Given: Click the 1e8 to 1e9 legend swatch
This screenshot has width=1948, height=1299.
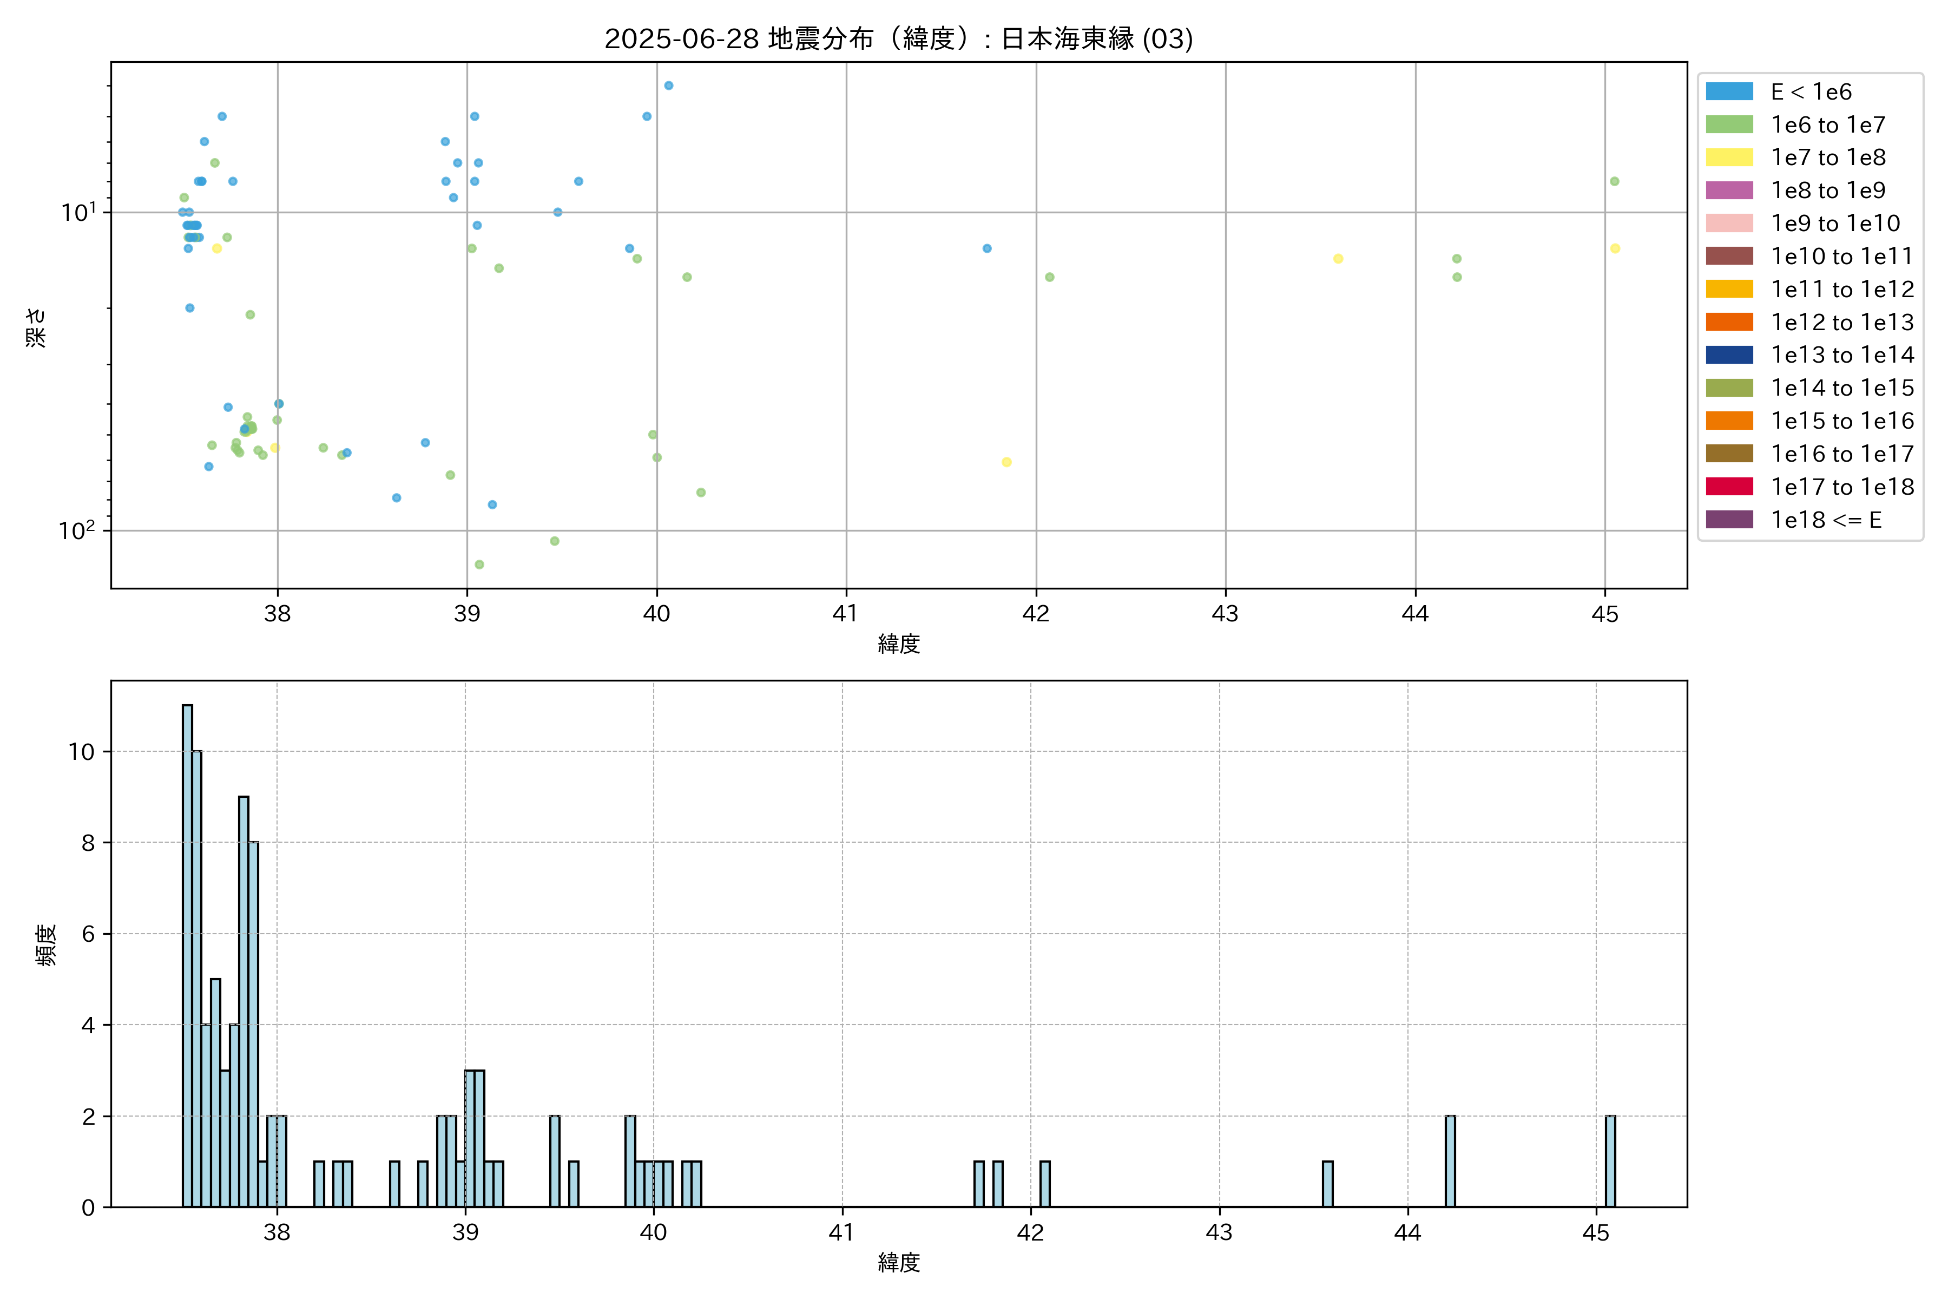Looking at the screenshot, I should (1729, 191).
